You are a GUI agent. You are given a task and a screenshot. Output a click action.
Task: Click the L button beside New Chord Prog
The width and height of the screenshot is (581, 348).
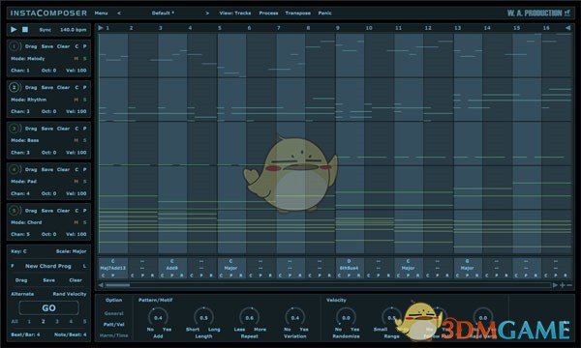click(85, 266)
